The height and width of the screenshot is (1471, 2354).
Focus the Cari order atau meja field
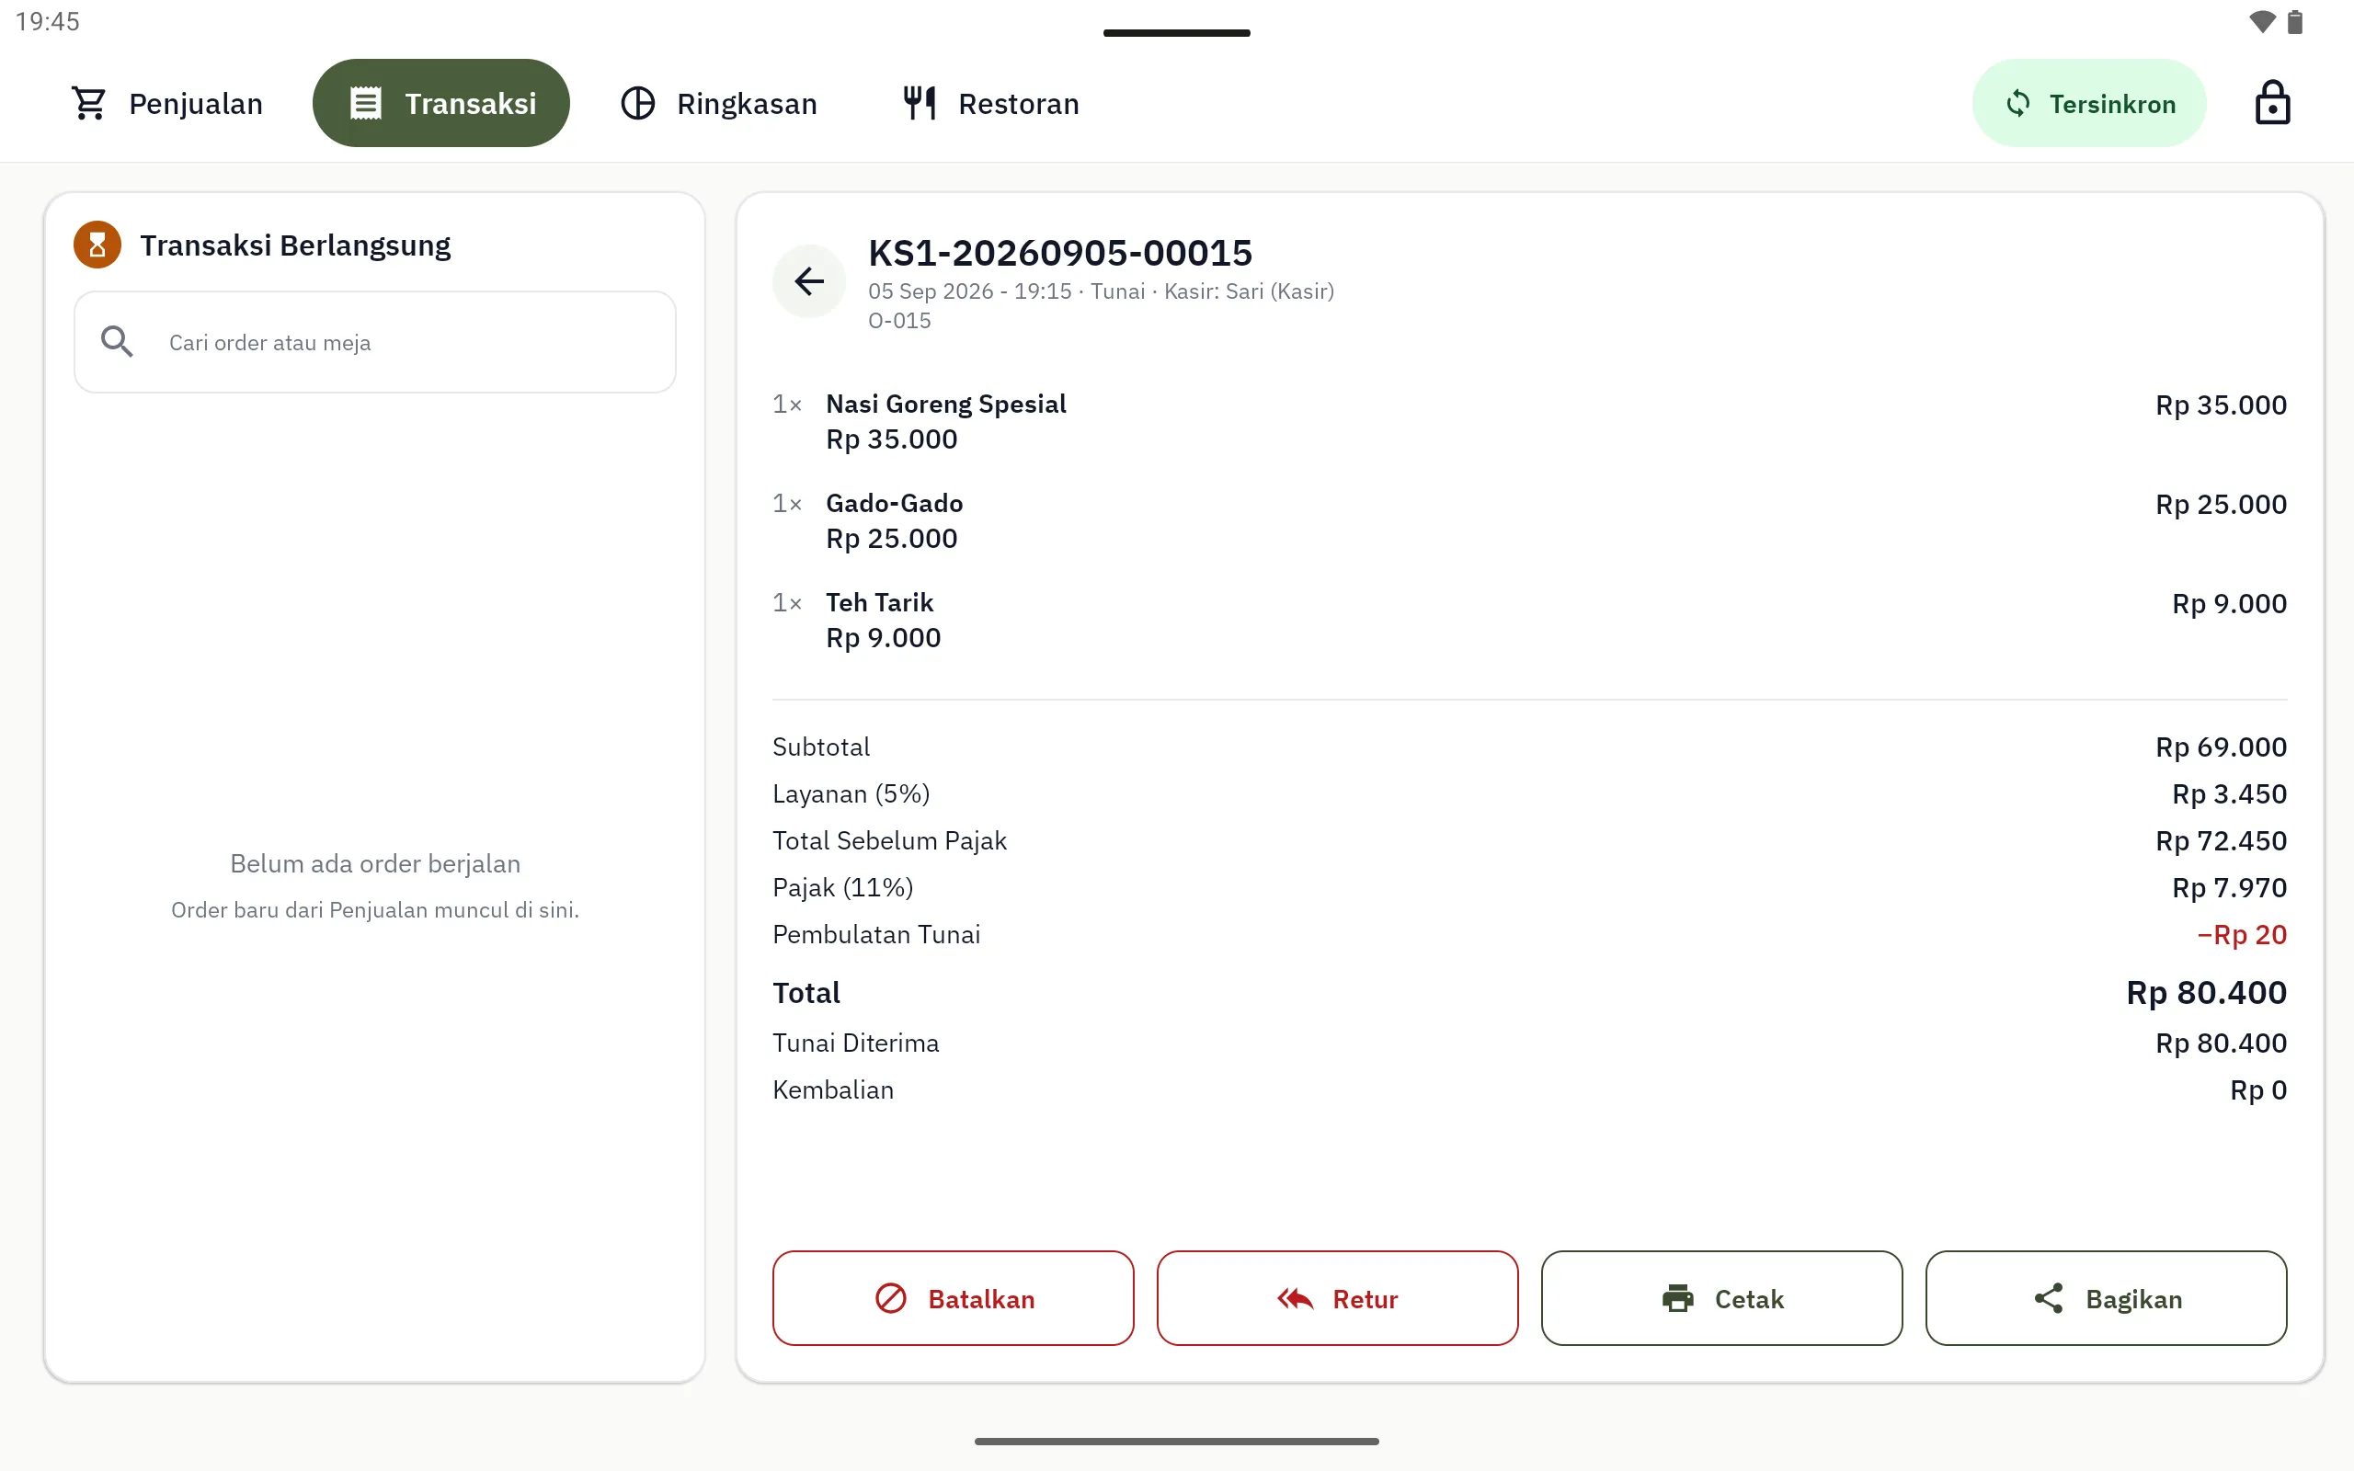click(375, 342)
